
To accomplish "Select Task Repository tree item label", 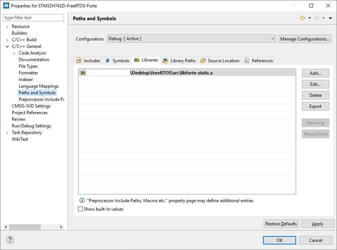I will pyautogui.click(x=27, y=133).
